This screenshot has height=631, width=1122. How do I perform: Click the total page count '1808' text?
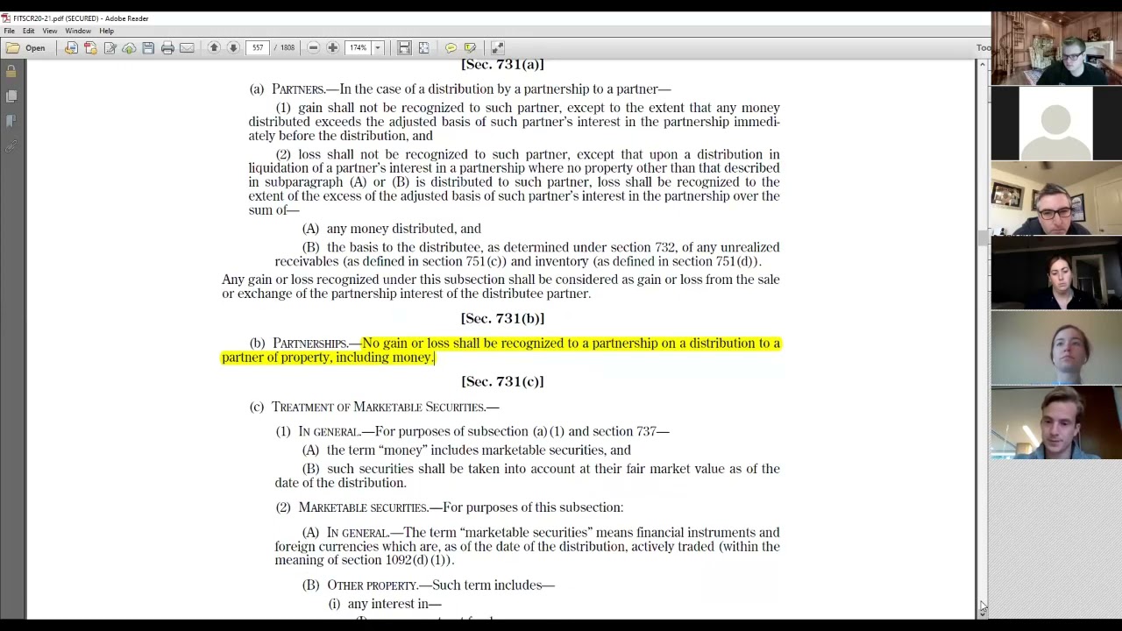click(x=288, y=47)
